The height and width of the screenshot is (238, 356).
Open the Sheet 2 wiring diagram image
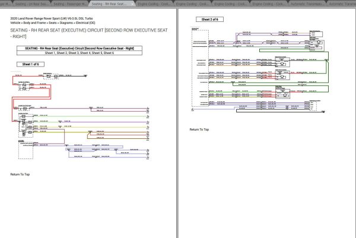coord(259,71)
